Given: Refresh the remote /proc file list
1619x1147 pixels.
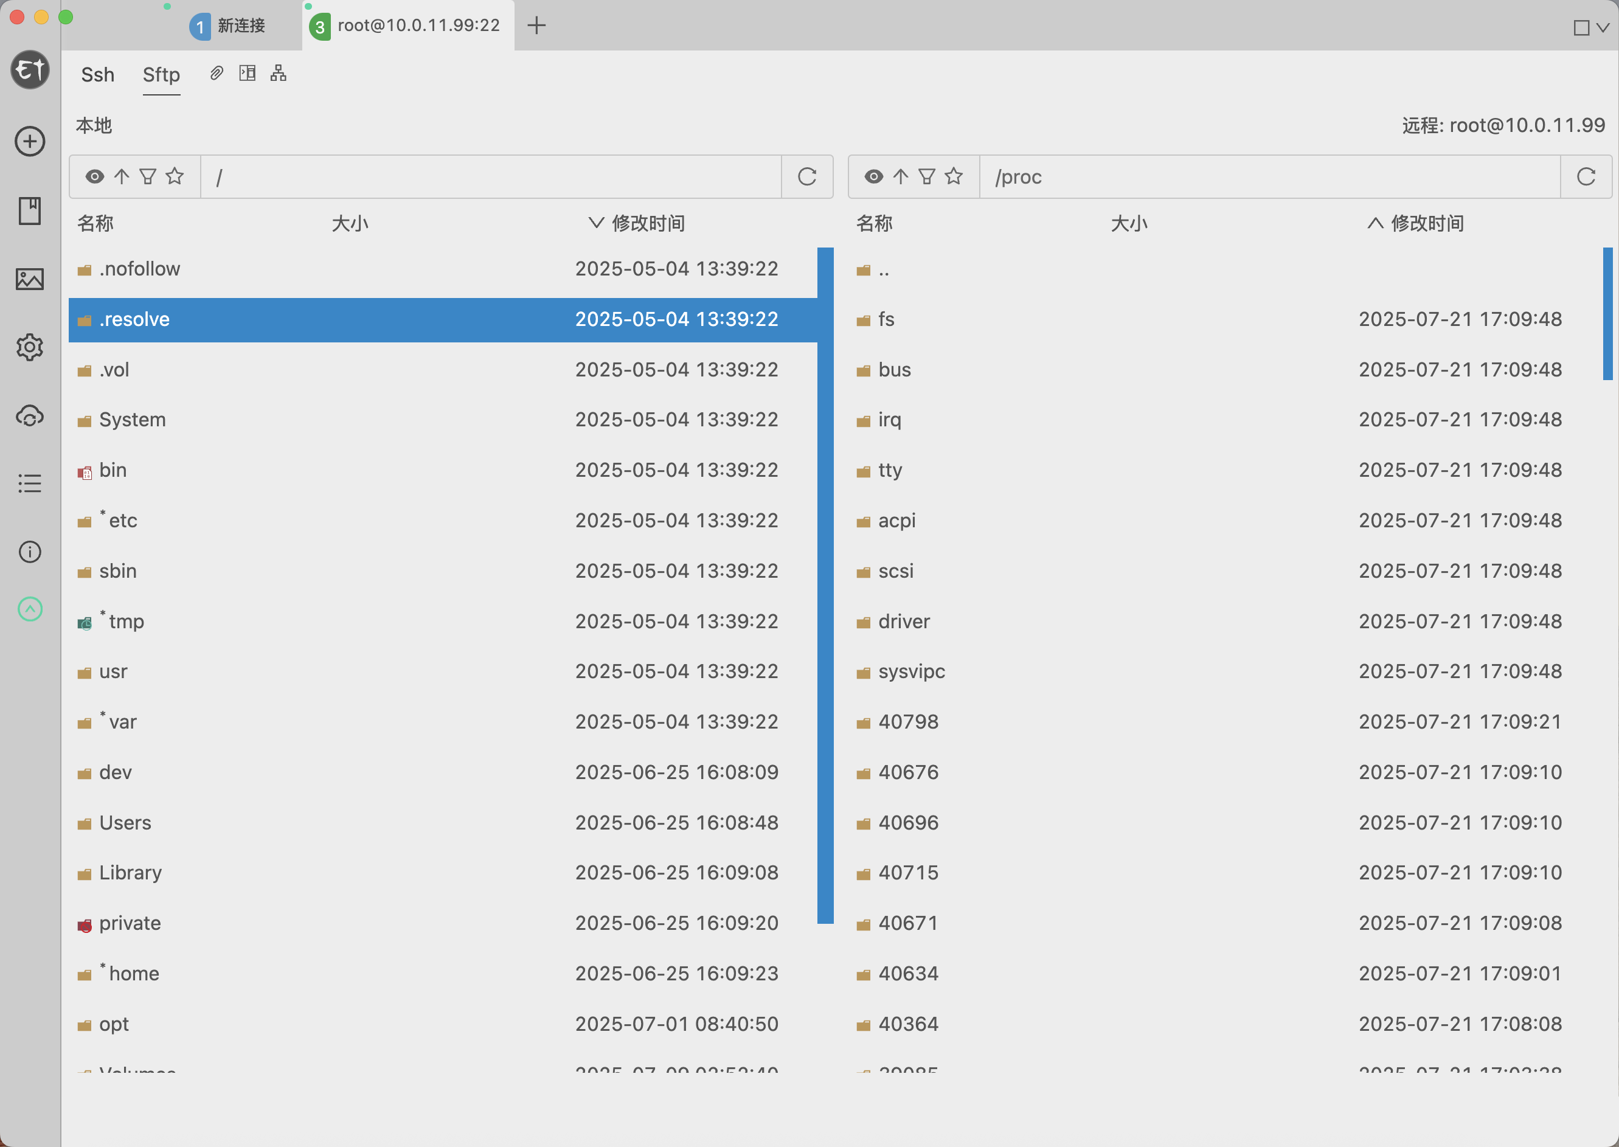Looking at the screenshot, I should tap(1586, 176).
